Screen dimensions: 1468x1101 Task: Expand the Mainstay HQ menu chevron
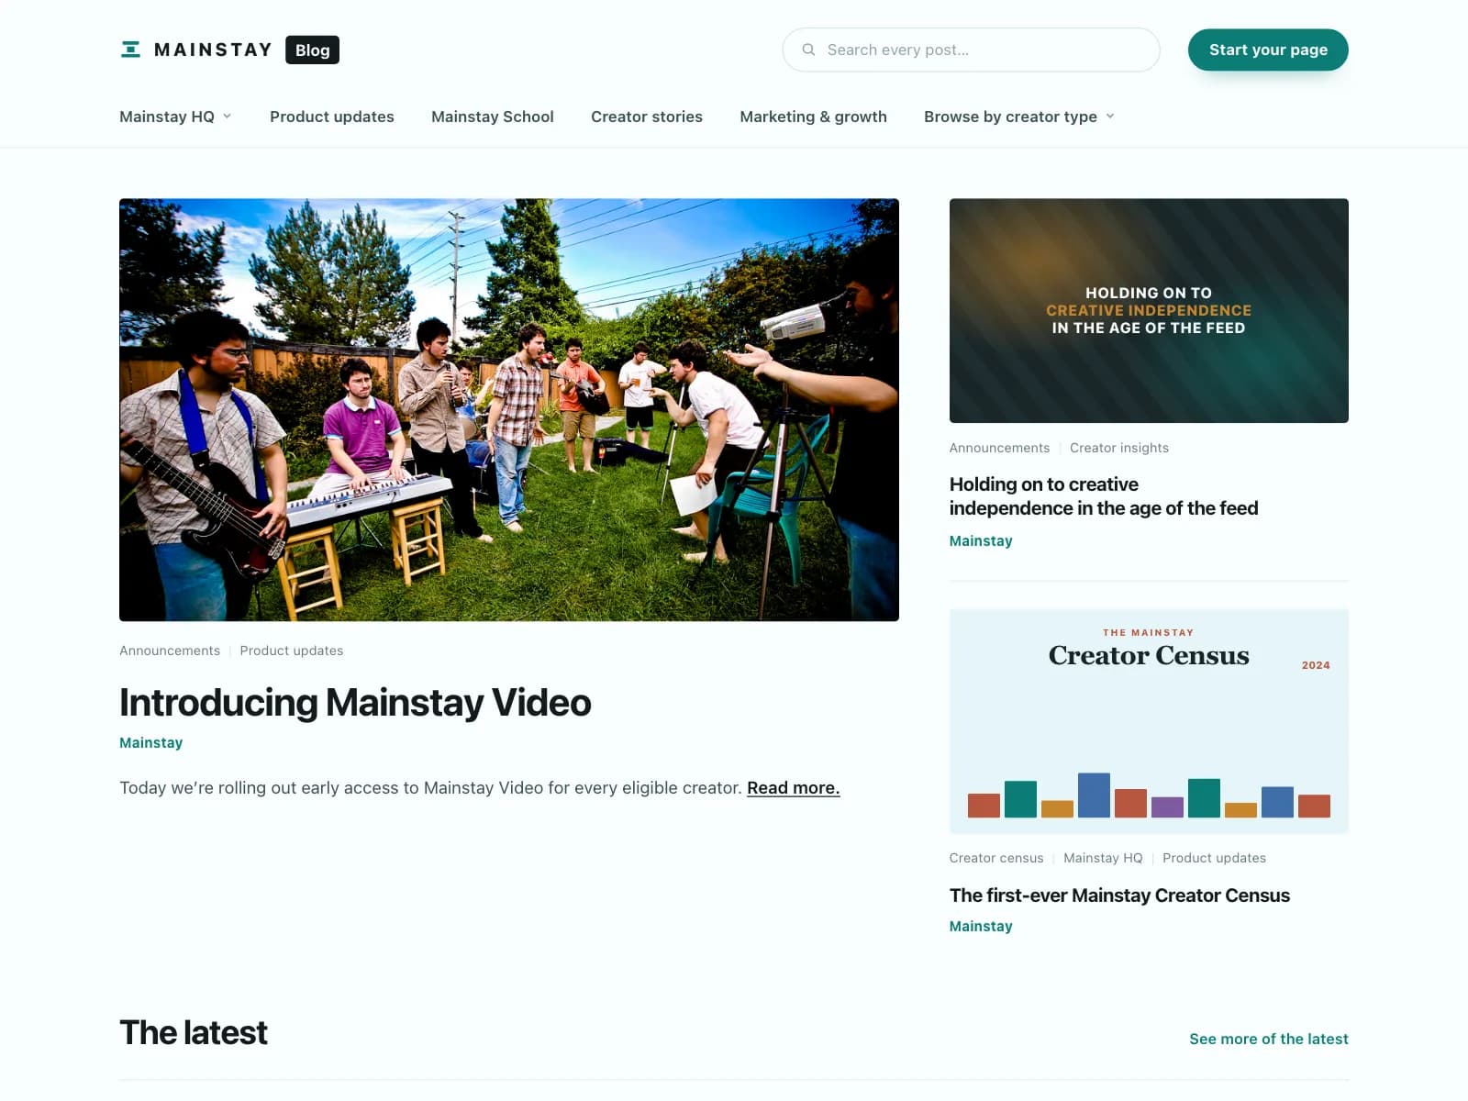[228, 117]
